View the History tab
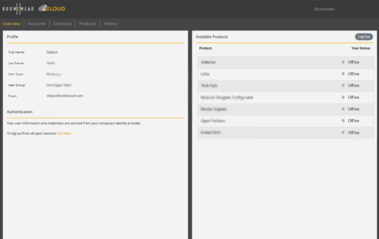The width and height of the screenshot is (379, 239). (111, 23)
